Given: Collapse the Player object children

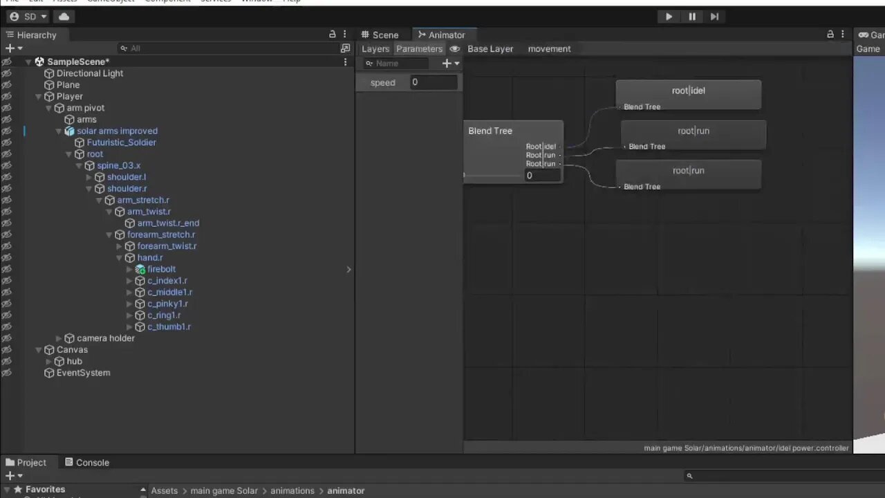Looking at the screenshot, I should tap(39, 97).
